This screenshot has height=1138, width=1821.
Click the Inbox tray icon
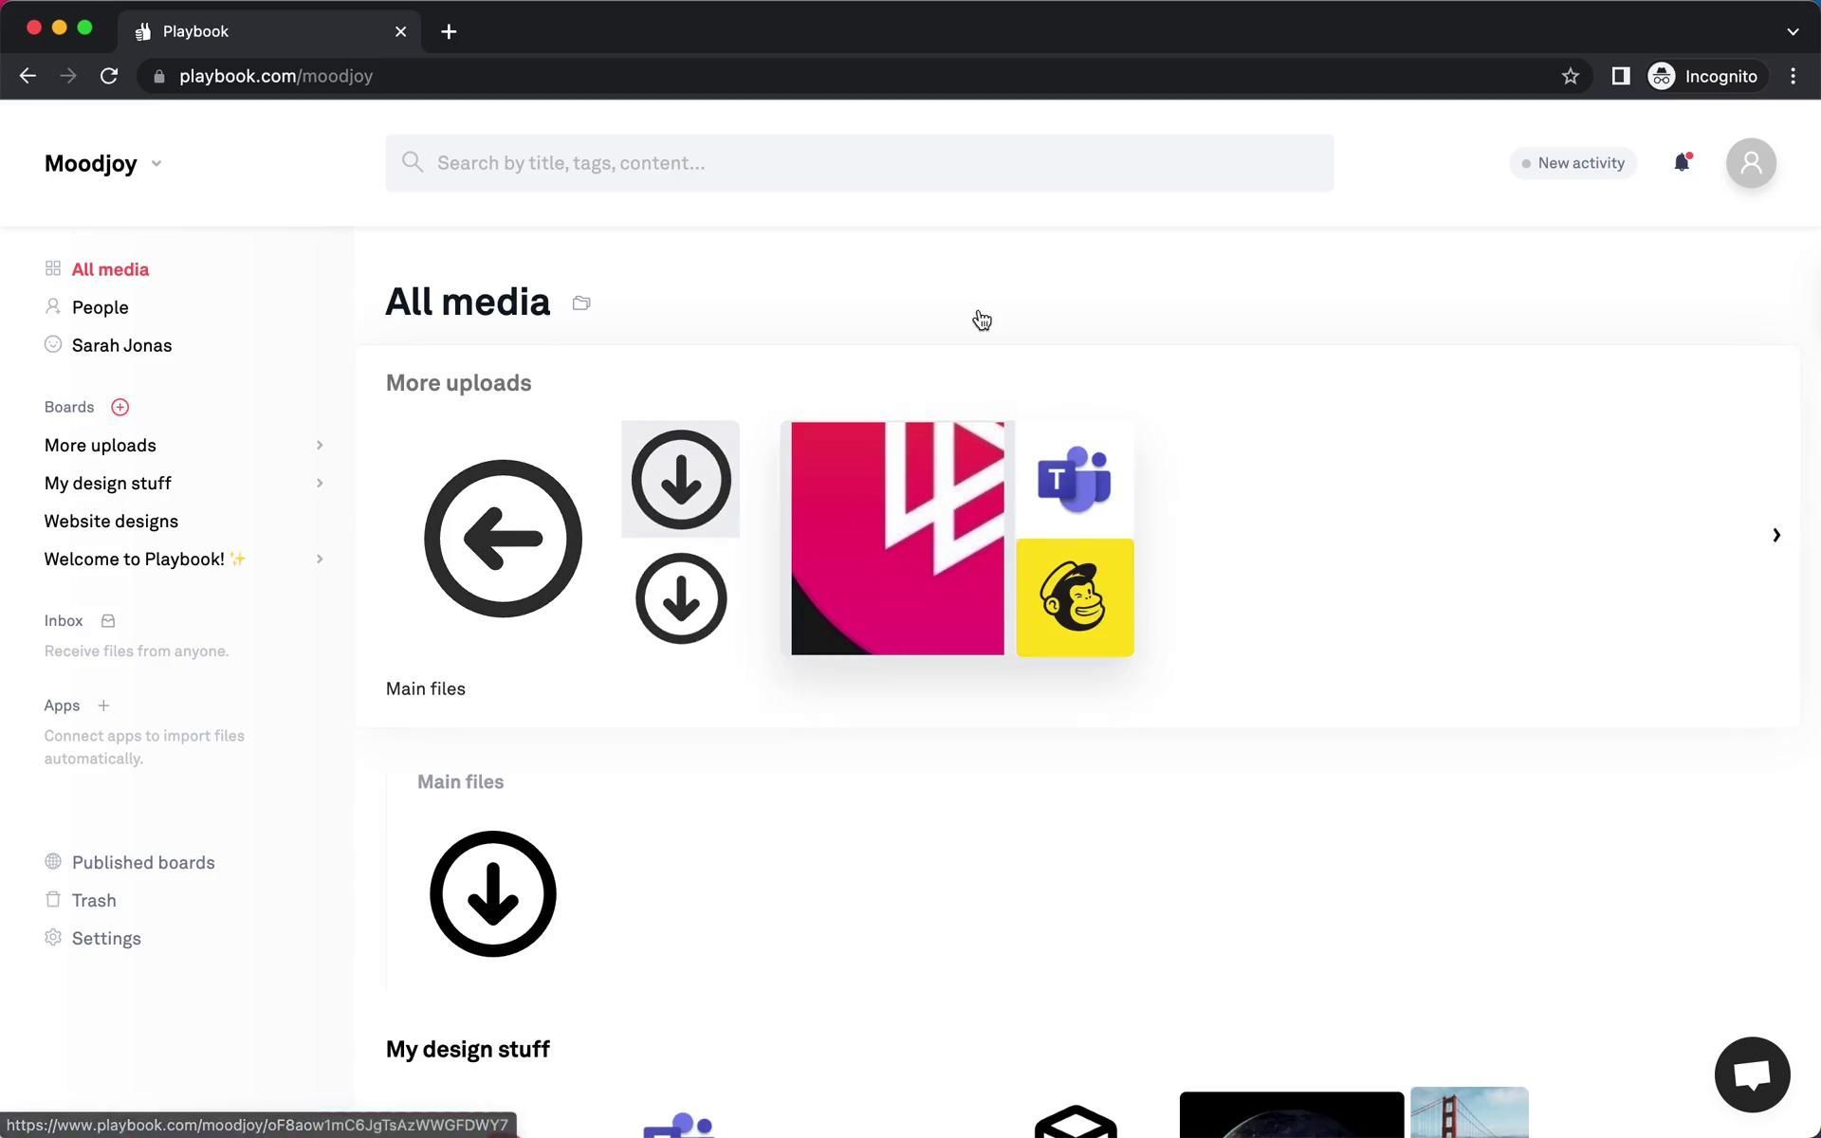click(108, 621)
